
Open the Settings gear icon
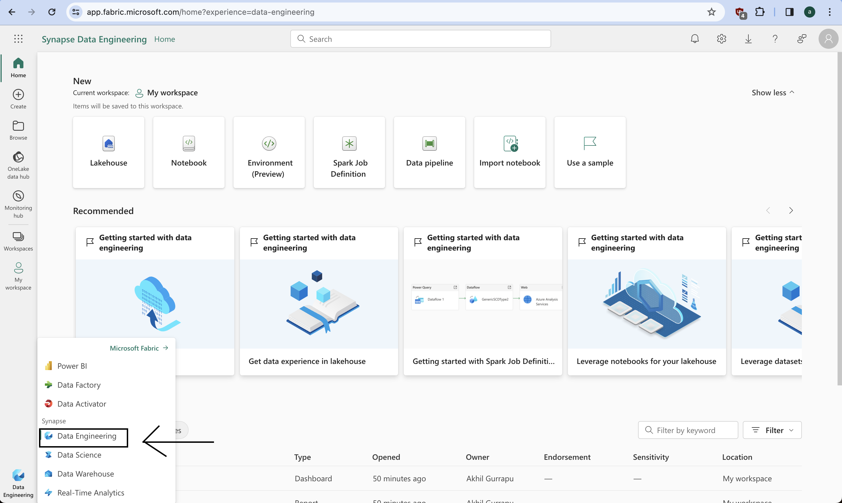coord(721,39)
